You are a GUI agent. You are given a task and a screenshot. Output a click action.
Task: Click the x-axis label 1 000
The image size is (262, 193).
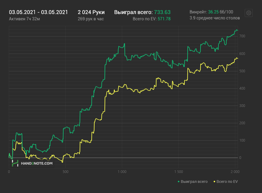point(122,172)
